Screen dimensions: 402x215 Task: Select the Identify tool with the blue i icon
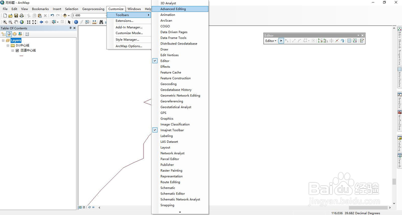click(76, 22)
